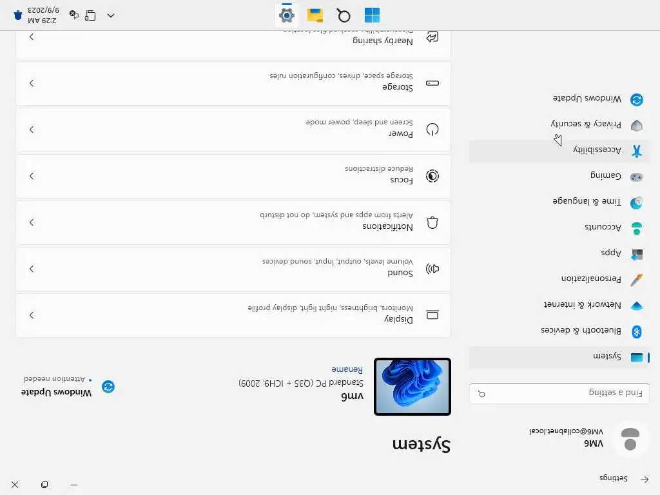660x495 pixels.
Task: Expand the Storage row chevron
Action: click(32, 83)
